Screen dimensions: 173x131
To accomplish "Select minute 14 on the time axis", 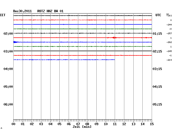I will (142, 124).
